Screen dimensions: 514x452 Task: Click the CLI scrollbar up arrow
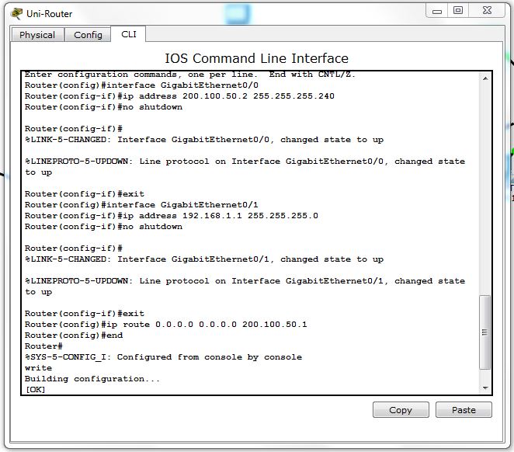[x=485, y=78]
